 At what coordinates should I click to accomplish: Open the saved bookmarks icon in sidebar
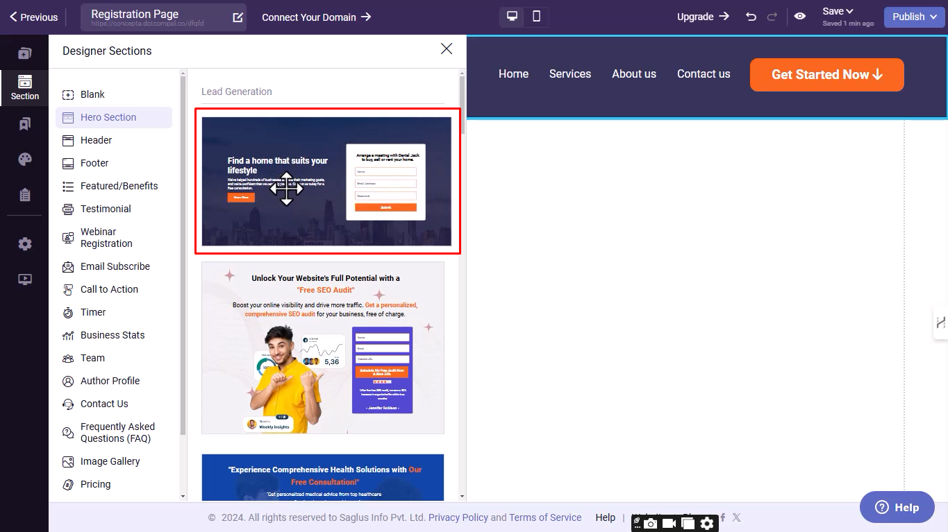(24, 124)
